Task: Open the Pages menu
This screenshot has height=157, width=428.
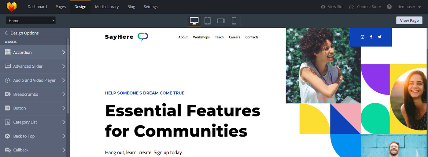Action: coord(61,7)
